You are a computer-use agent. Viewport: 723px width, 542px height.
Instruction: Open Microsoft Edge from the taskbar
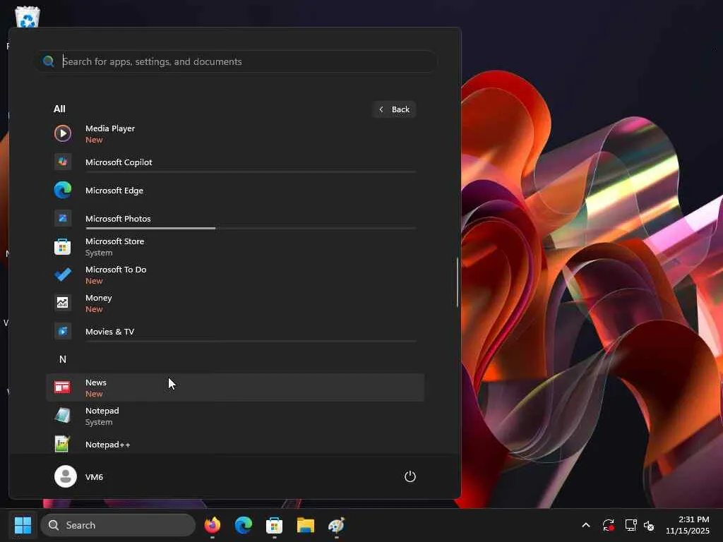click(x=244, y=525)
